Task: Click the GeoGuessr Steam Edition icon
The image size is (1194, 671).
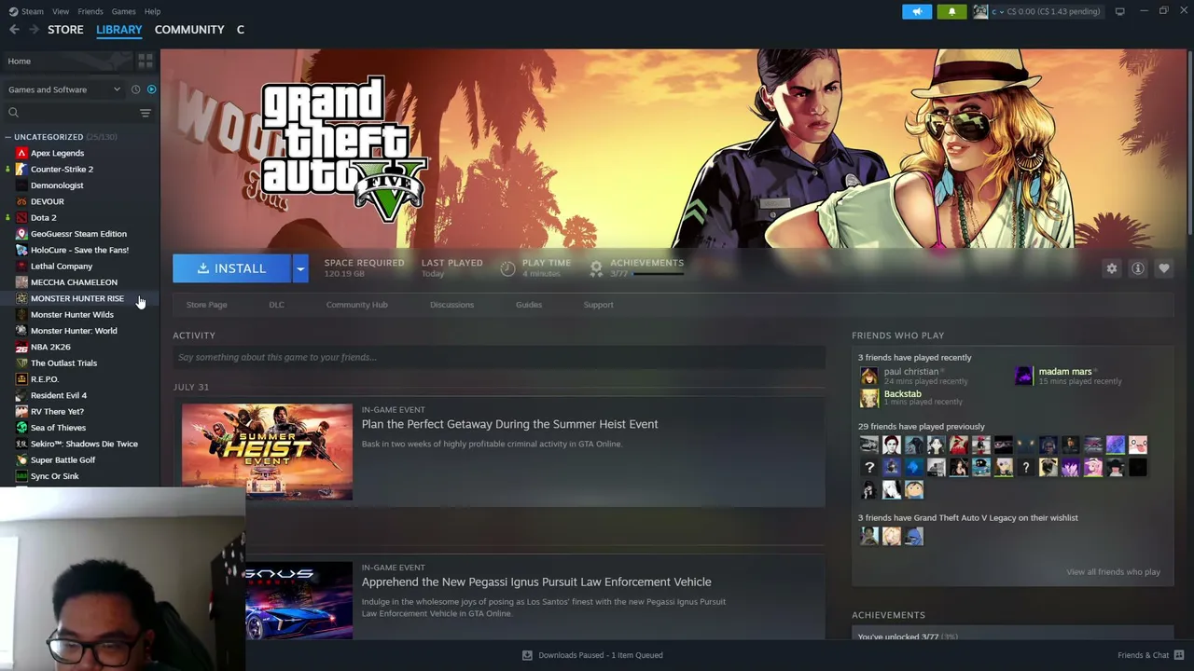Action: click(21, 234)
